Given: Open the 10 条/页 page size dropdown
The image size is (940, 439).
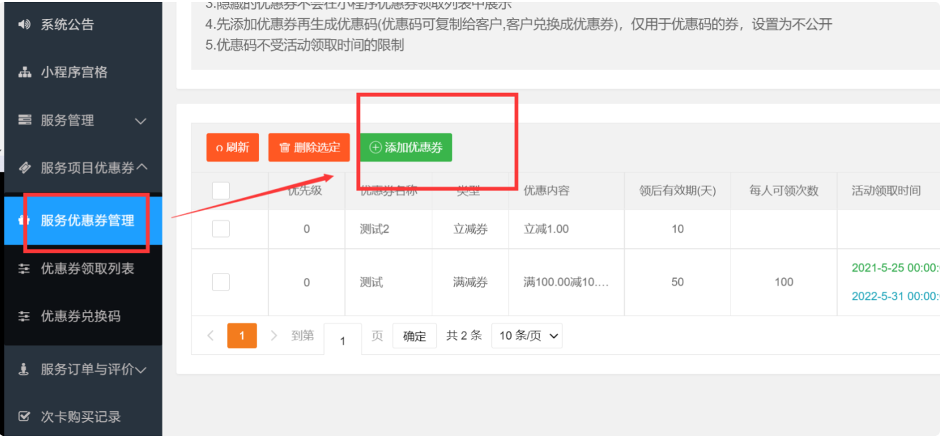Looking at the screenshot, I should pos(527,336).
